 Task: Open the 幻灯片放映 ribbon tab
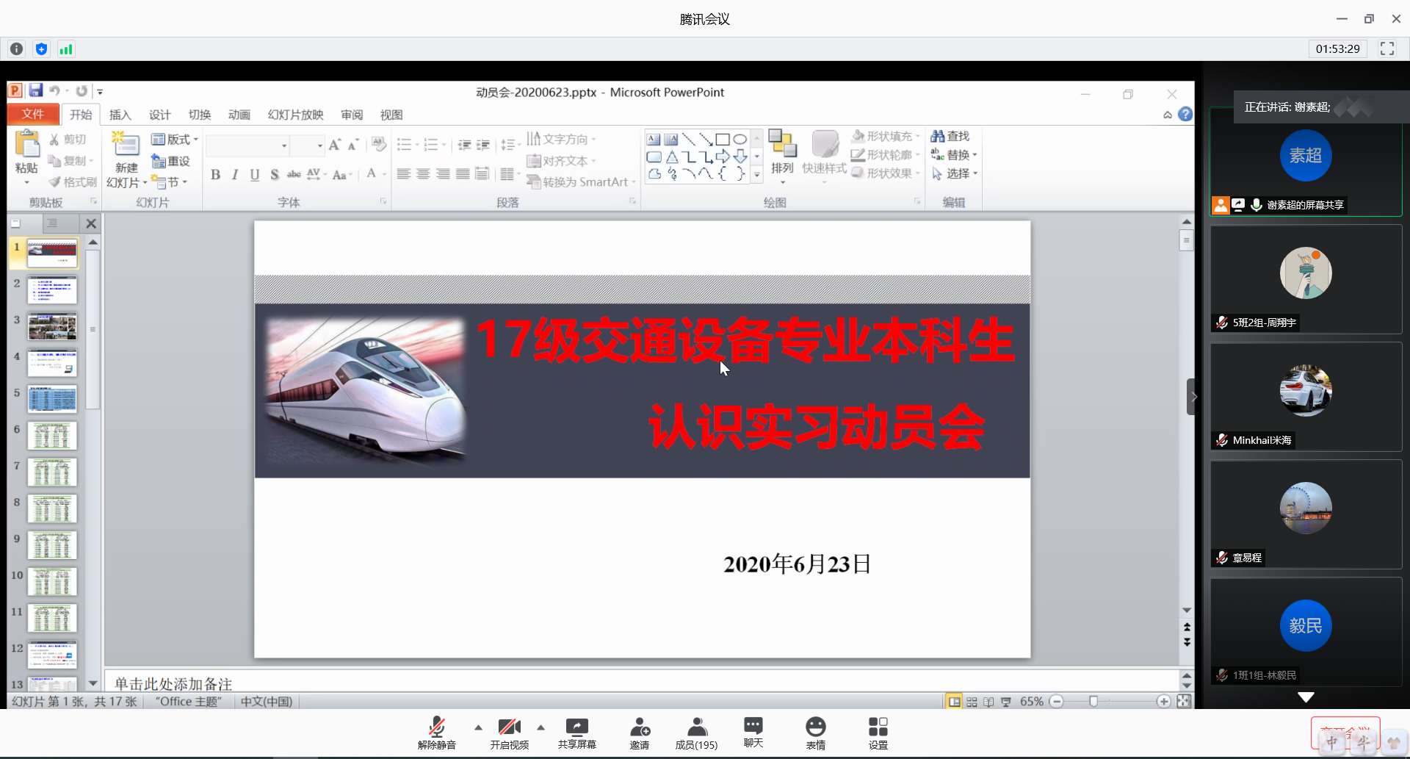(x=295, y=115)
